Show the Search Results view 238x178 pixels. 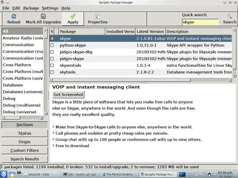coord(25,159)
